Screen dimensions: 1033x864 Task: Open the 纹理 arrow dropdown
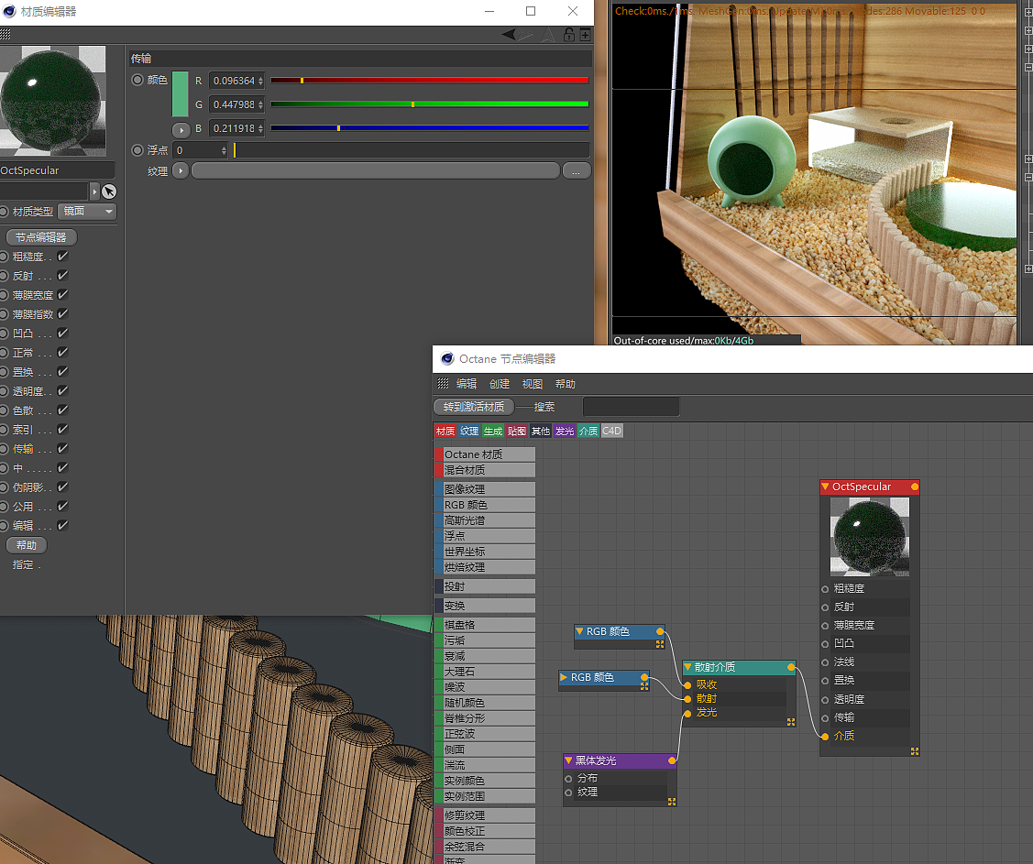point(181,171)
